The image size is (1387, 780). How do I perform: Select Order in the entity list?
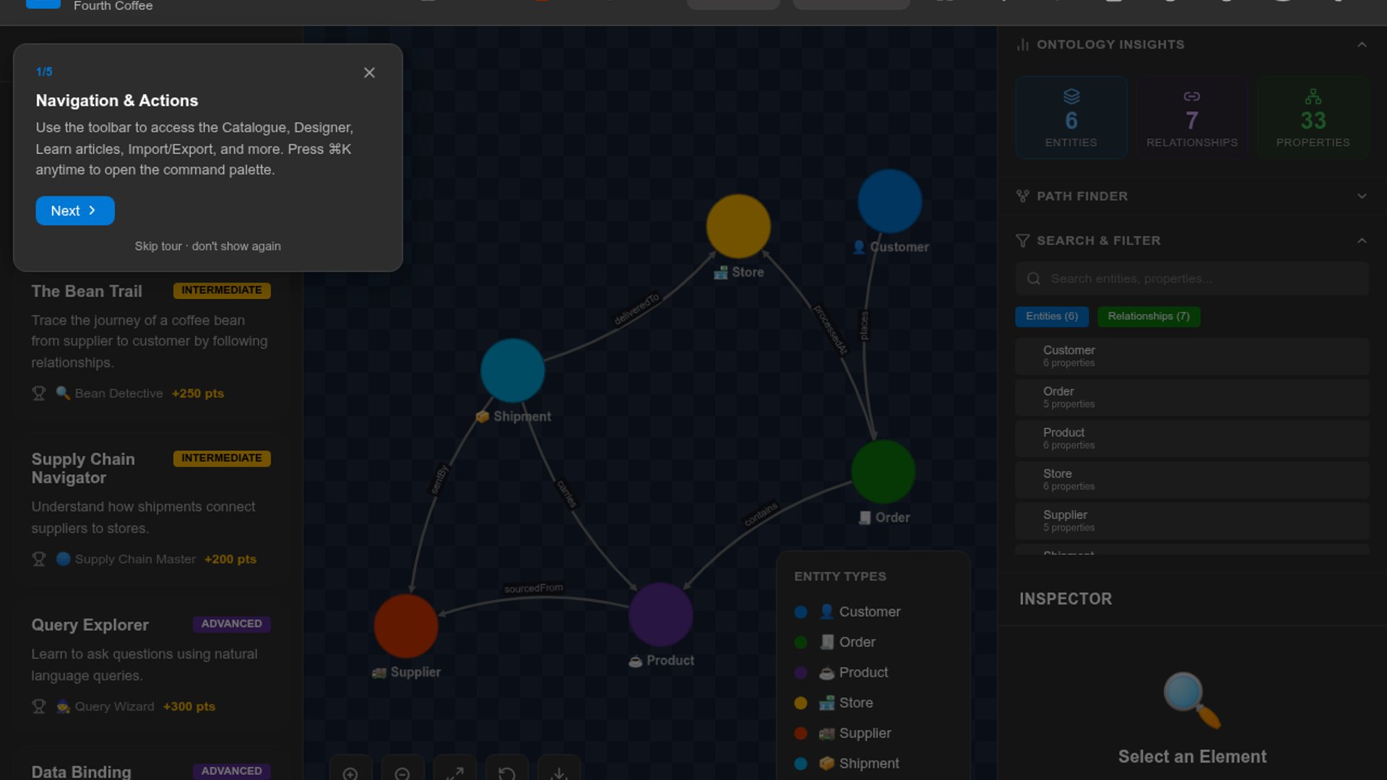pyautogui.click(x=1192, y=397)
